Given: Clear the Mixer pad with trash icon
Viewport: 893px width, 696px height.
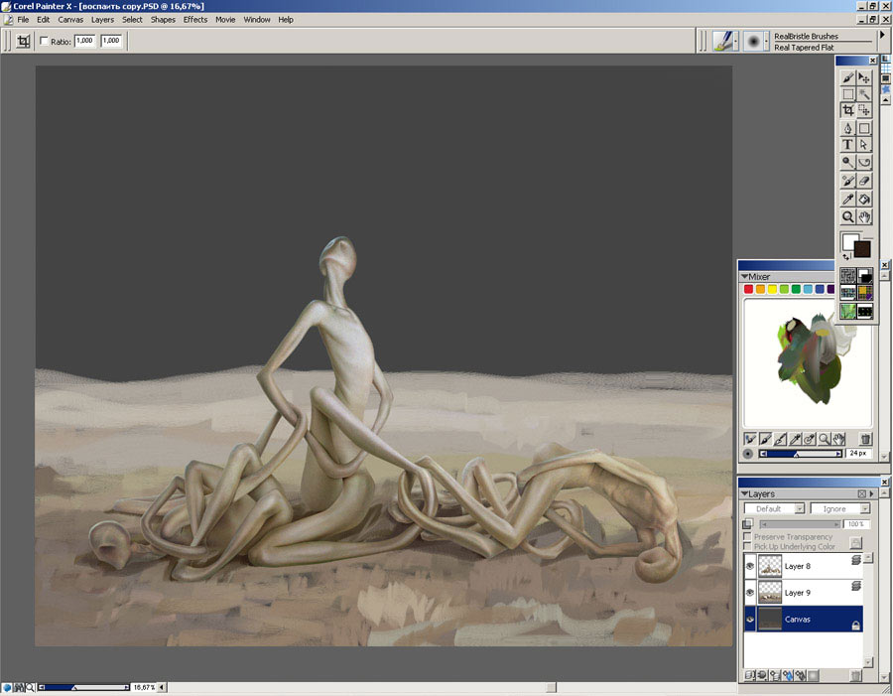Looking at the screenshot, I should click(865, 438).
